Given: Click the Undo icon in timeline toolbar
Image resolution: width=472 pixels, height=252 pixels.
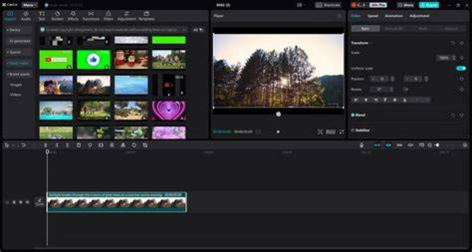Looking at the screenshot, I should point(23,145).
